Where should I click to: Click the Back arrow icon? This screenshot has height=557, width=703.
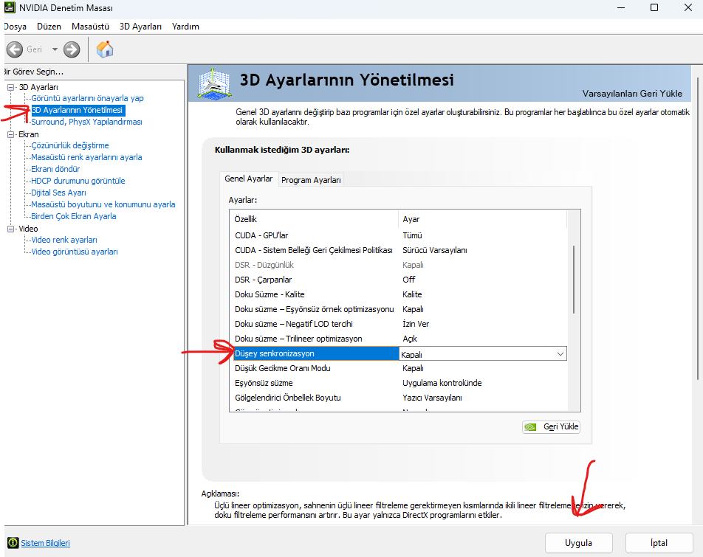[14, 49]
